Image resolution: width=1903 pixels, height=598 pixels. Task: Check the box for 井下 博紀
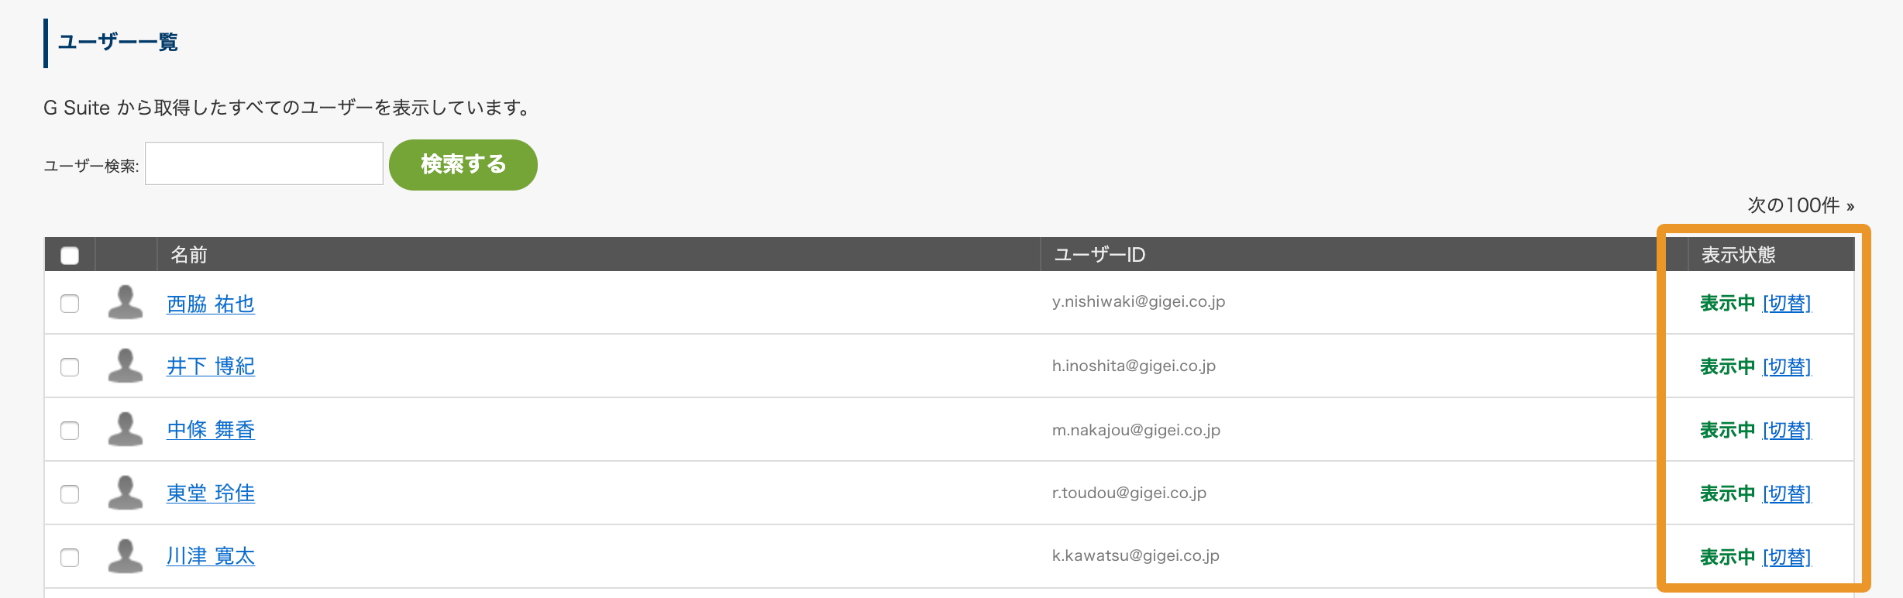[x=70, y=366]
